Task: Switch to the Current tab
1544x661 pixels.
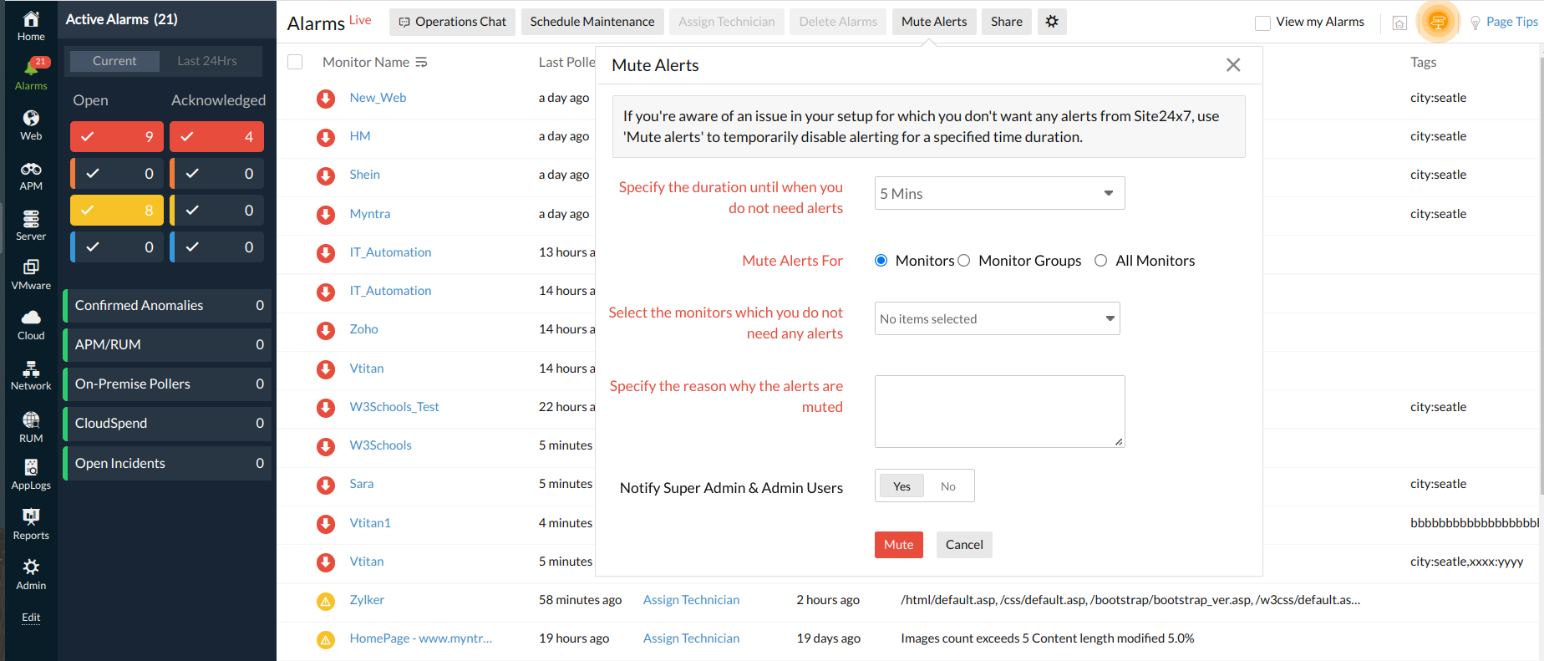Action: coord(114,61)
